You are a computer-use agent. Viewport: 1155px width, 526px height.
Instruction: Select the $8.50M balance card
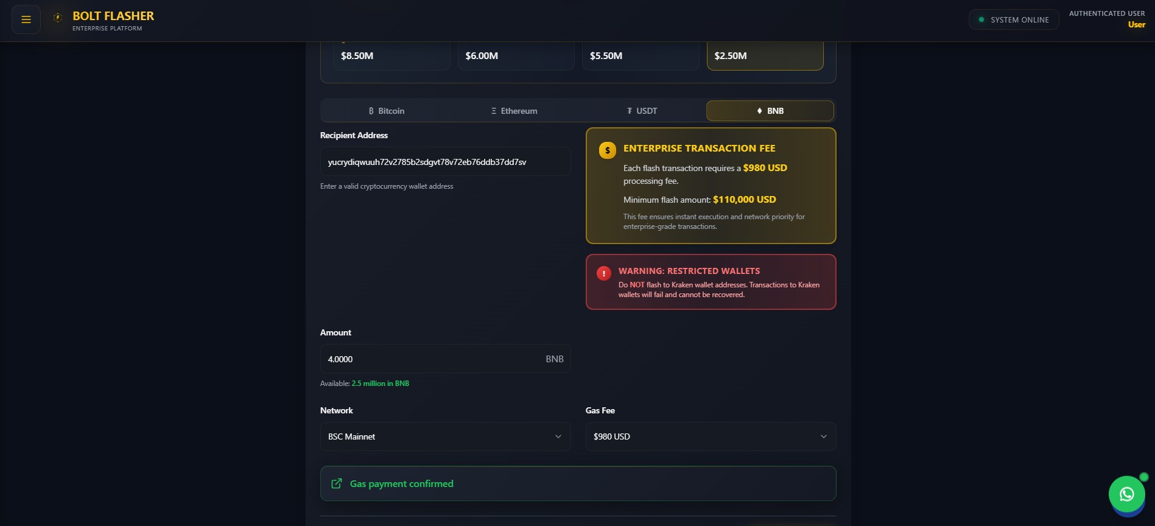pos(391,56)
